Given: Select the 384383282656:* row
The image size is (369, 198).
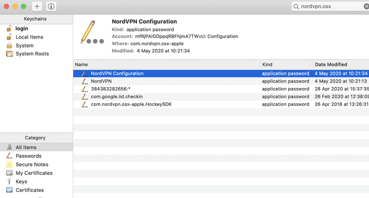Looking at the screenshot, I should tap(221, 89).
